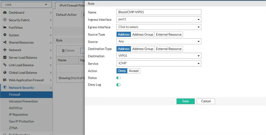Click the trash icon on Delete

pyautogui.click(x=63, y=51)
